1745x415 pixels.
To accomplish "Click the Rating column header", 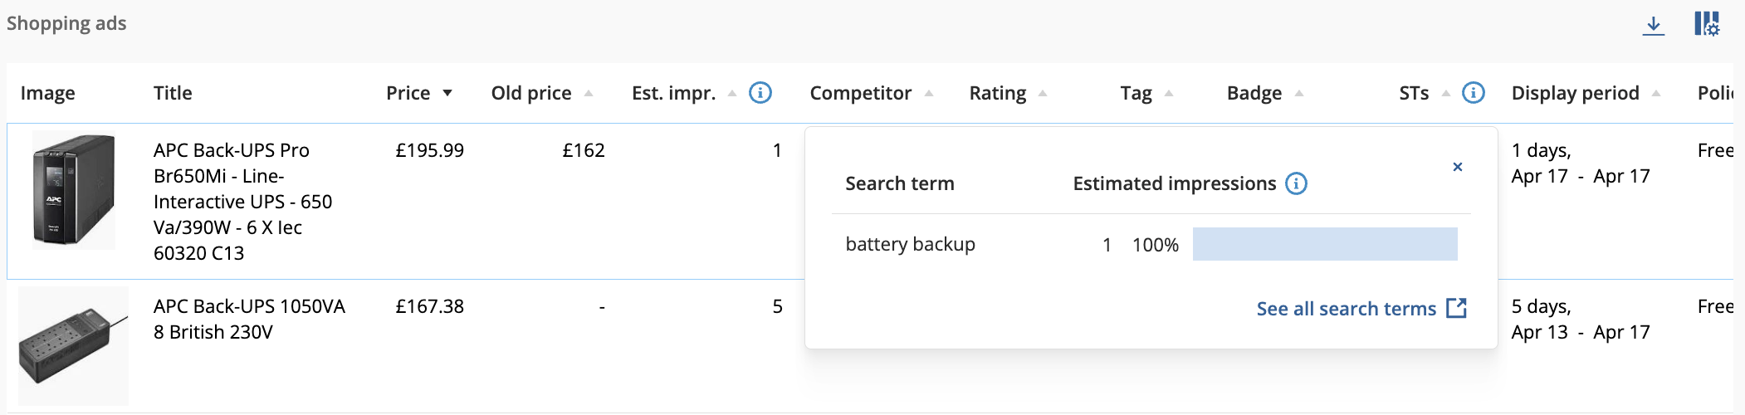I will tap(997, 93).
